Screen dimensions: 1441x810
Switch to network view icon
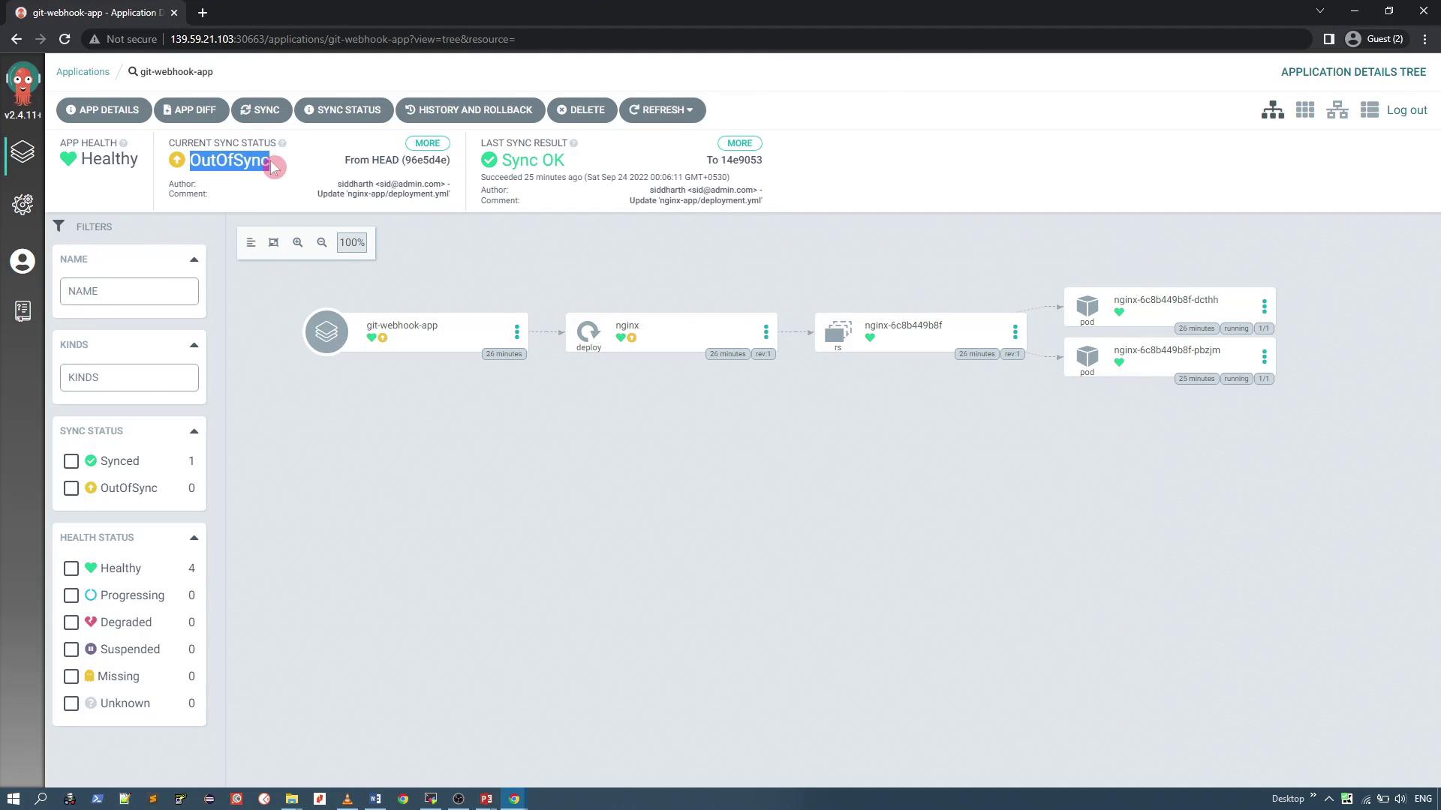coord(1337,110)
